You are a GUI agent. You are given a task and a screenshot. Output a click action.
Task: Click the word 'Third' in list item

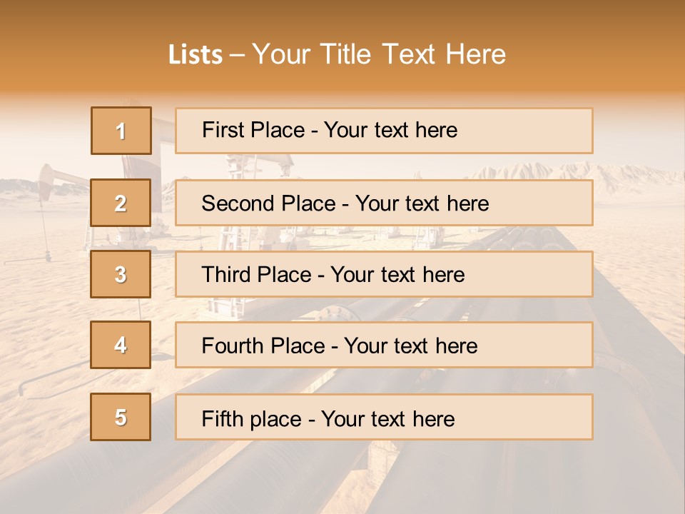click(227, 275)
